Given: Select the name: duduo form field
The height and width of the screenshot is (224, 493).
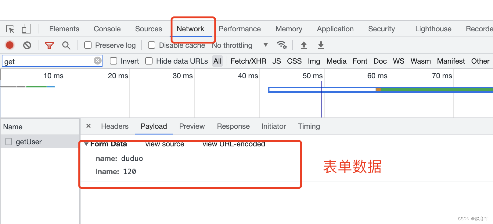Looking at the screenshot, I should tap(119, 159).
